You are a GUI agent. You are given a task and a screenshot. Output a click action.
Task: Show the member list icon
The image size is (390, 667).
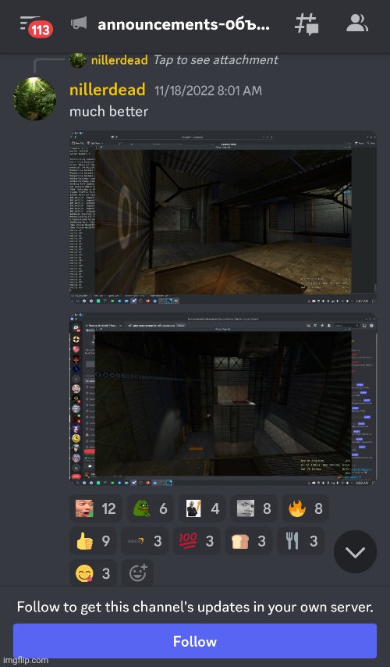click(356, 23)
